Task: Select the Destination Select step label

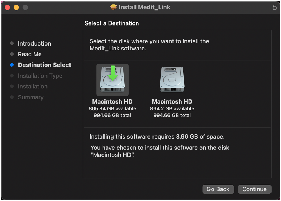Action: pyautogui.click(x=45, y=65)
